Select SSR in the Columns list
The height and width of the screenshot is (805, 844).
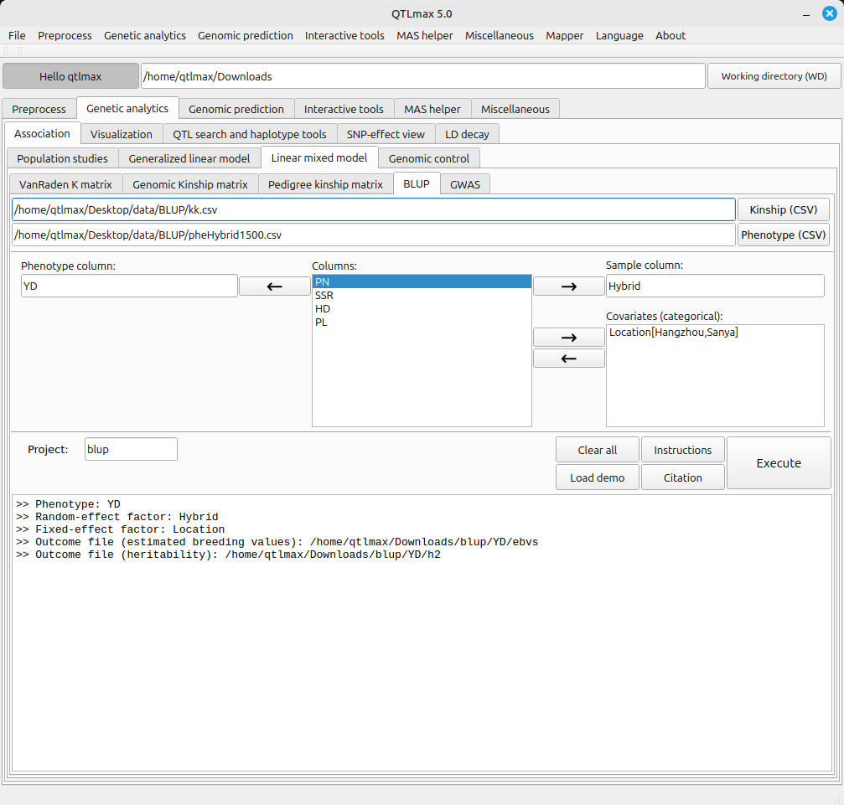(324, 296)
